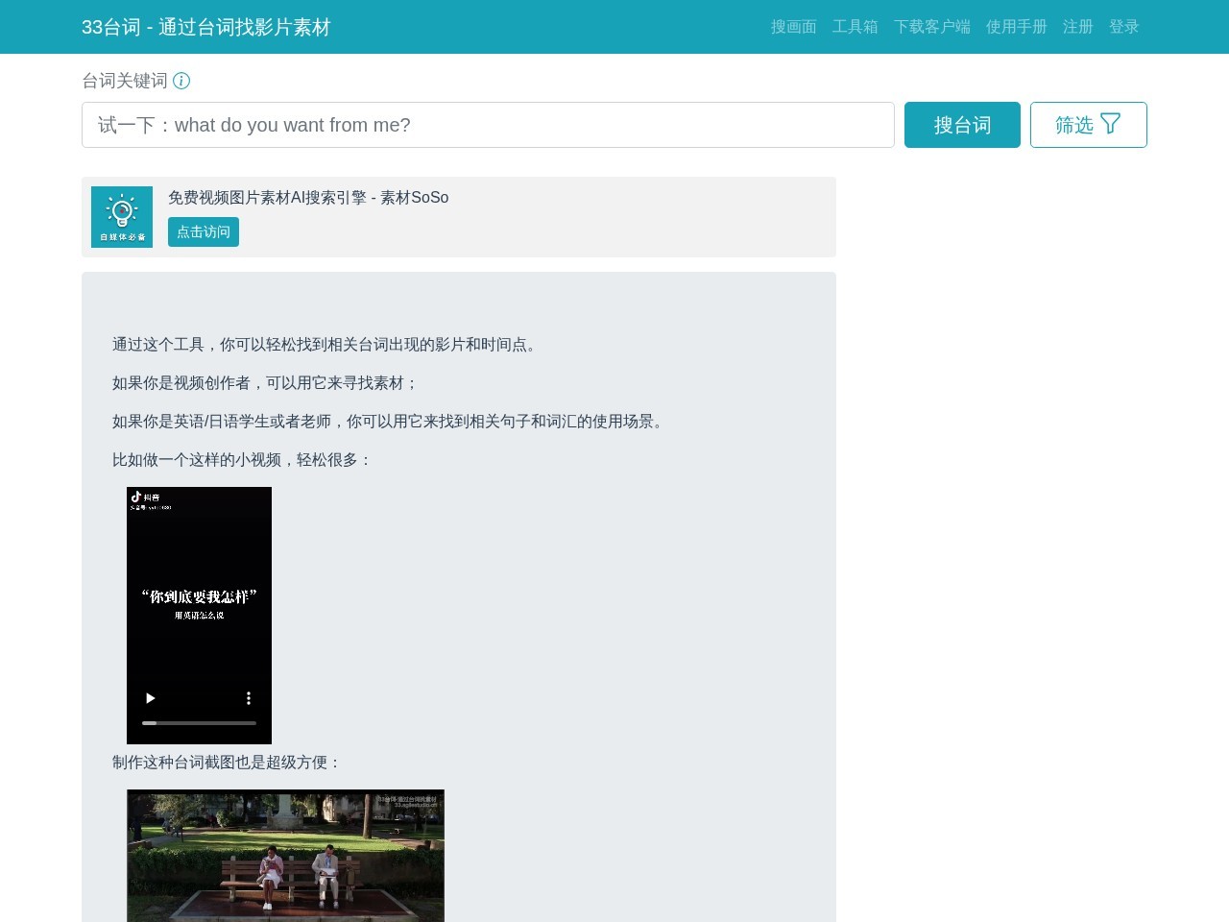This screenshot has height=922, width=1229.
Task: Click the 注册 sign-up link
Action: point(1077,27)
